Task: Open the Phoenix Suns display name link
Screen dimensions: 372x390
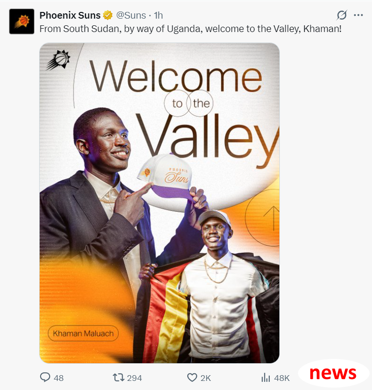Action: tap(70, 15)
